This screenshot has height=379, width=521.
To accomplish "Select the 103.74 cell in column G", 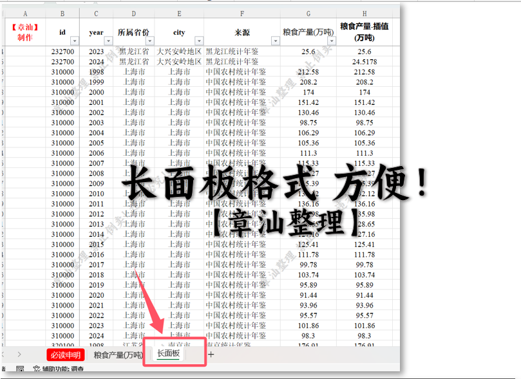I will (x=308, y=275).
